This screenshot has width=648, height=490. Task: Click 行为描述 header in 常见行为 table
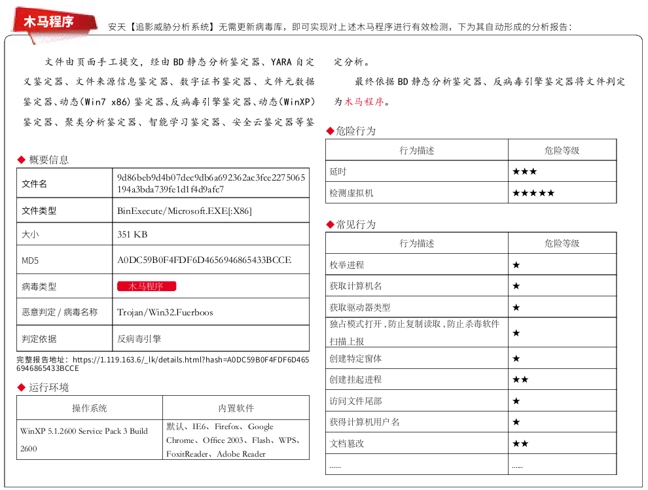[416, 243]
